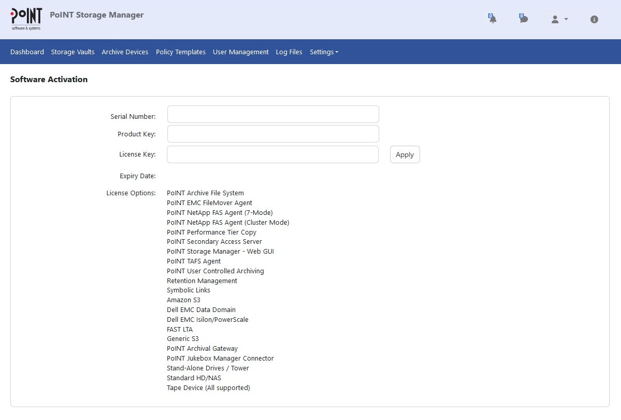Open the messages chat bubble icon
This screenshot has width=621, height=420.
pos(523,19)
